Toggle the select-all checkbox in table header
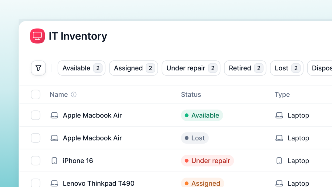 coord(36,95)
